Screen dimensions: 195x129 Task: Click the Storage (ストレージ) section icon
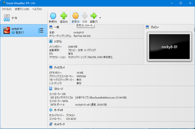[51, 89]
